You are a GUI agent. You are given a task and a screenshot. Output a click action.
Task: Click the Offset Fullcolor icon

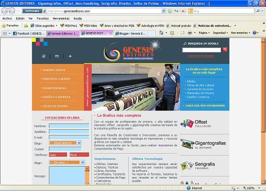coord(187,124)
